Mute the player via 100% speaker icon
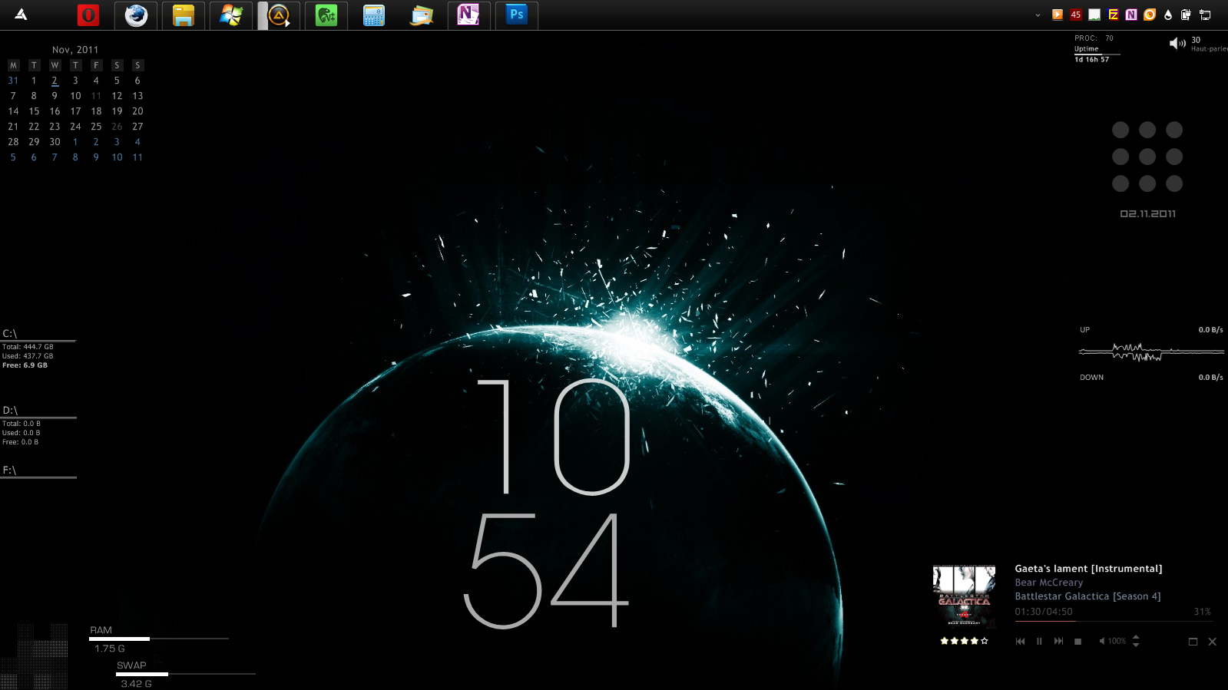 coord(1102,641)
